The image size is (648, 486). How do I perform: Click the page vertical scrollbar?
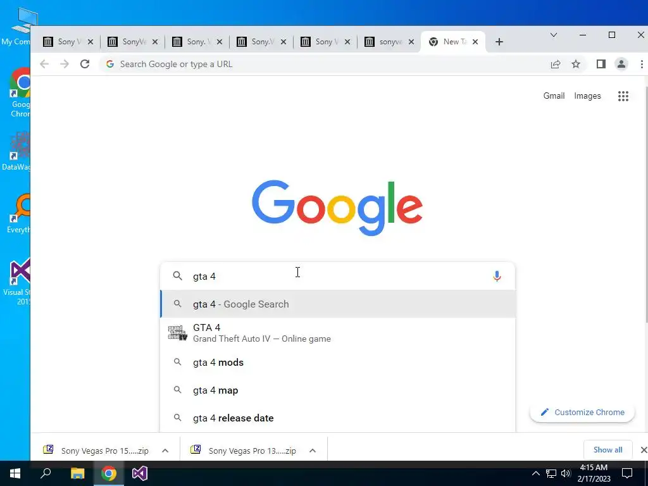pos(646,204)
